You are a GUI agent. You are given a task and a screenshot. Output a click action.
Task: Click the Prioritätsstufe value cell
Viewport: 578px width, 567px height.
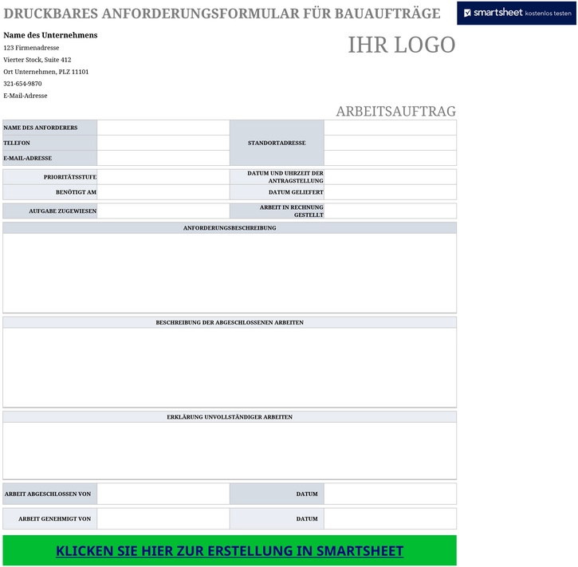click(163, 177)
